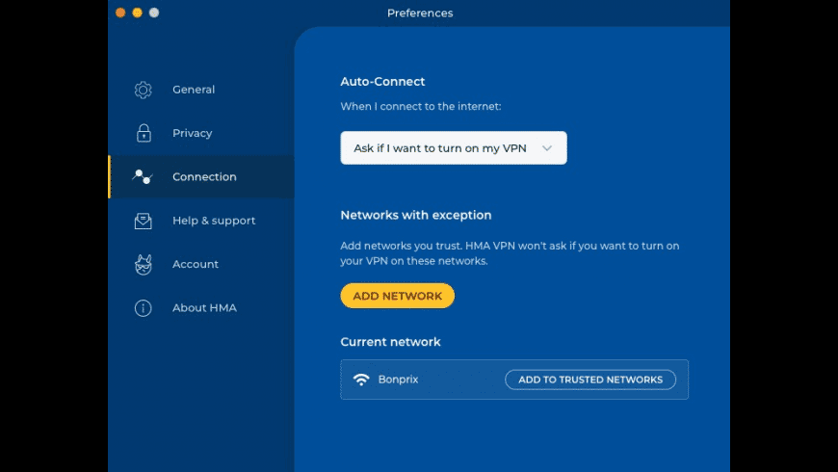Click the Current network heading
This screenshot has height=472, width=838.
(391, 342)
